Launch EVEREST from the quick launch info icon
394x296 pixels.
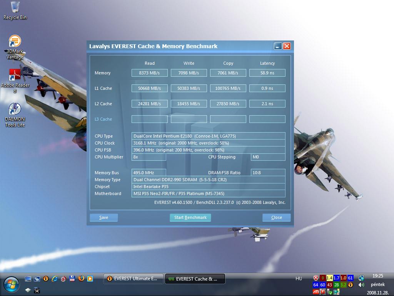(46, 279)
